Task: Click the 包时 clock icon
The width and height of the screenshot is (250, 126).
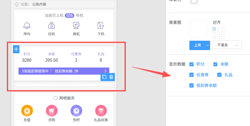Action: [x=76, y=111]
